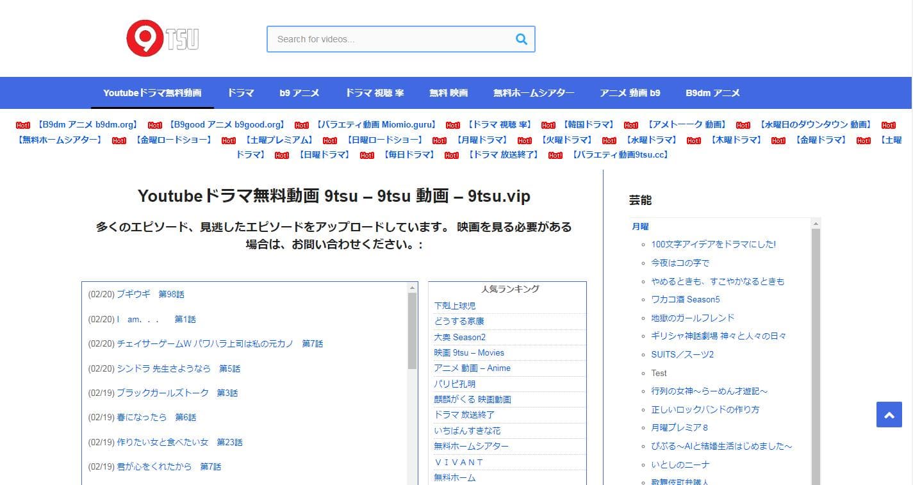Open the 毎日ドラマ hot link
913x485 pixels.
[x=409, y=155]
